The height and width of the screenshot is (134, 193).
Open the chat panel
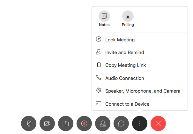pos(121,123)
